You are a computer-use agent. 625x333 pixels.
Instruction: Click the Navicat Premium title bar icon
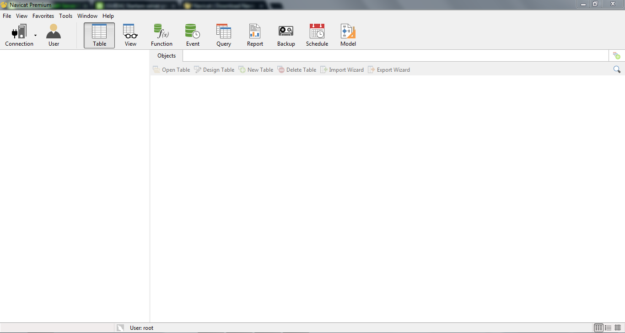pyautogui.click(x=4, y=5)
